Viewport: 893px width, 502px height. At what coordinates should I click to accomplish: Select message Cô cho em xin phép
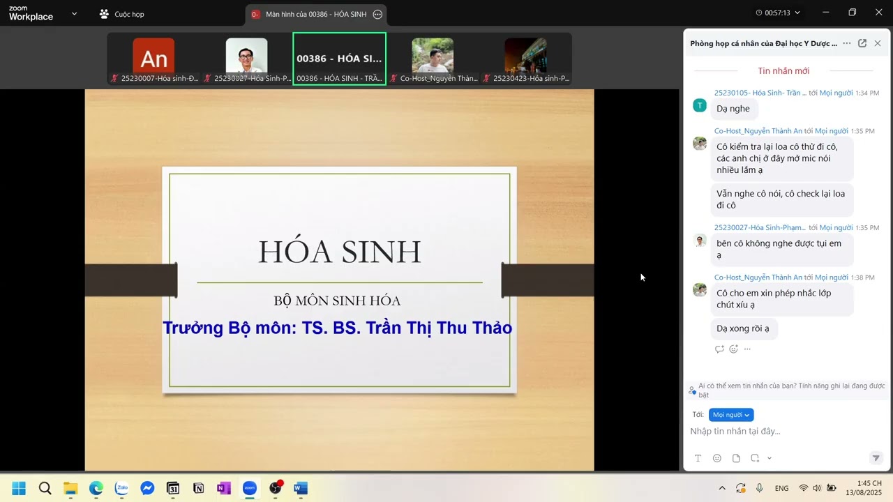pos(782,299)
